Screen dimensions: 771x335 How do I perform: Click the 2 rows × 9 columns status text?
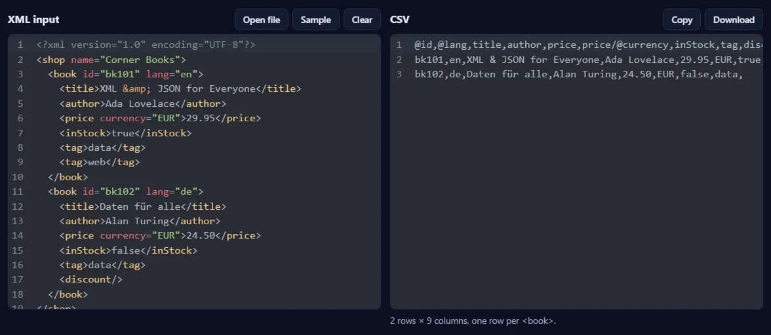click(473, 321)
